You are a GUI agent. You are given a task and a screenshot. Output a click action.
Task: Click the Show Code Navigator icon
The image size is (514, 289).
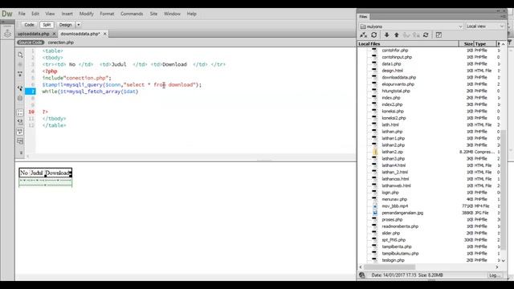pos(20,64)
